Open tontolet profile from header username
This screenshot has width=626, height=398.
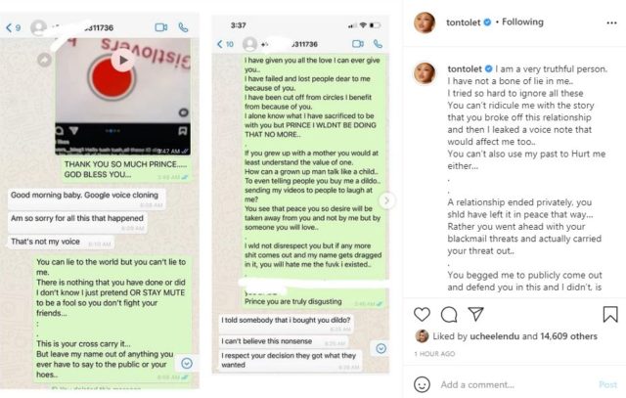pos(463,22)
